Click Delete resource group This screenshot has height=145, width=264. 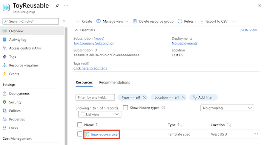click(x=153, y=21)
